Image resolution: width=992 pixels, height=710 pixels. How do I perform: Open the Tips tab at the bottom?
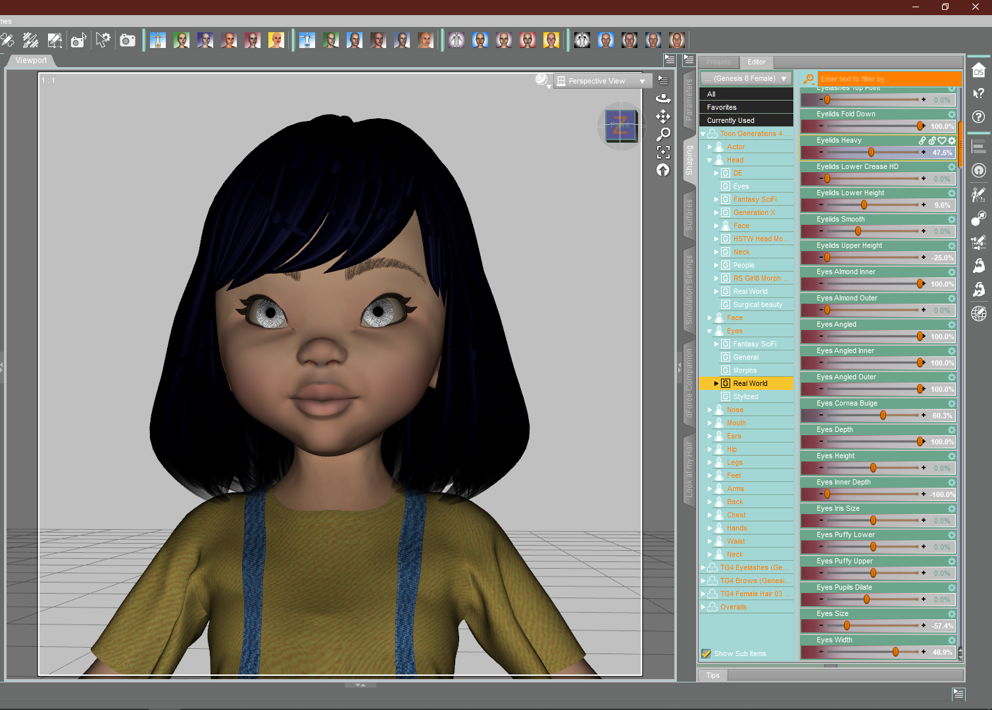coord(713,675)
